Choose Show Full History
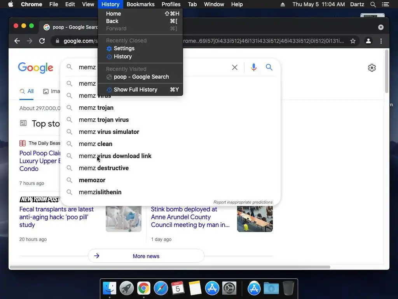Viewport: 398px width, 299px height. pyautogui.click(x=140, y=90)
